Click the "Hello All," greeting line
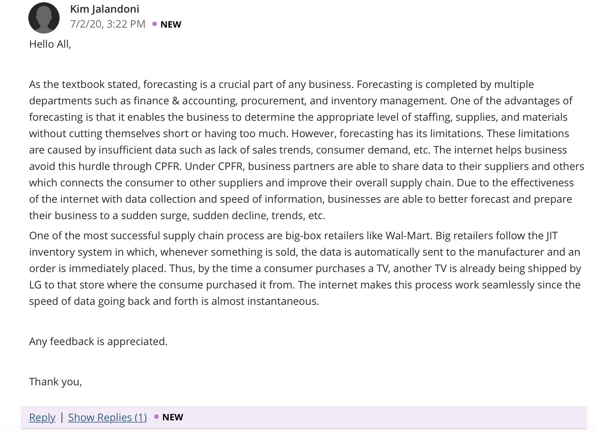Screen dimensions: 596x433 click(50, 44)
